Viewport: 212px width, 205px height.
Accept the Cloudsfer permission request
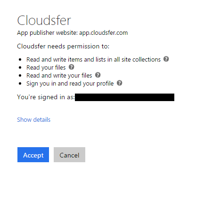33,155
